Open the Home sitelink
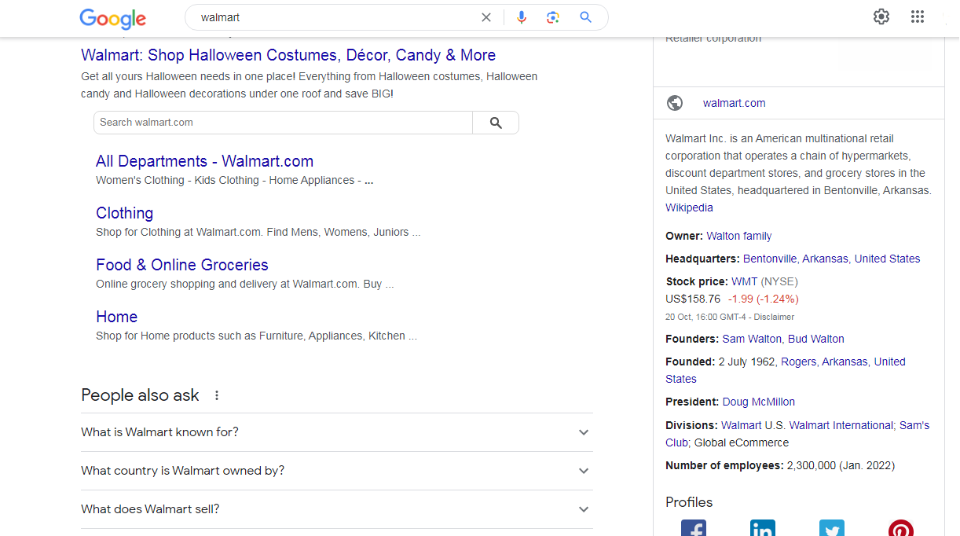This screenshot has width=960, height=536. (116, 317)
